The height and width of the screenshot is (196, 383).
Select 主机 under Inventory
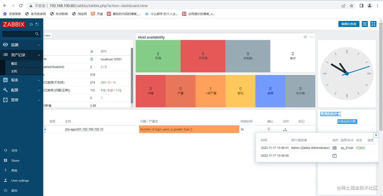14,71
